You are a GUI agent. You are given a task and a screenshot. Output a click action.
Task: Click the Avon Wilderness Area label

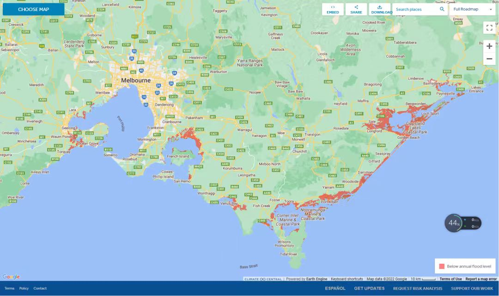coord(350,49)
